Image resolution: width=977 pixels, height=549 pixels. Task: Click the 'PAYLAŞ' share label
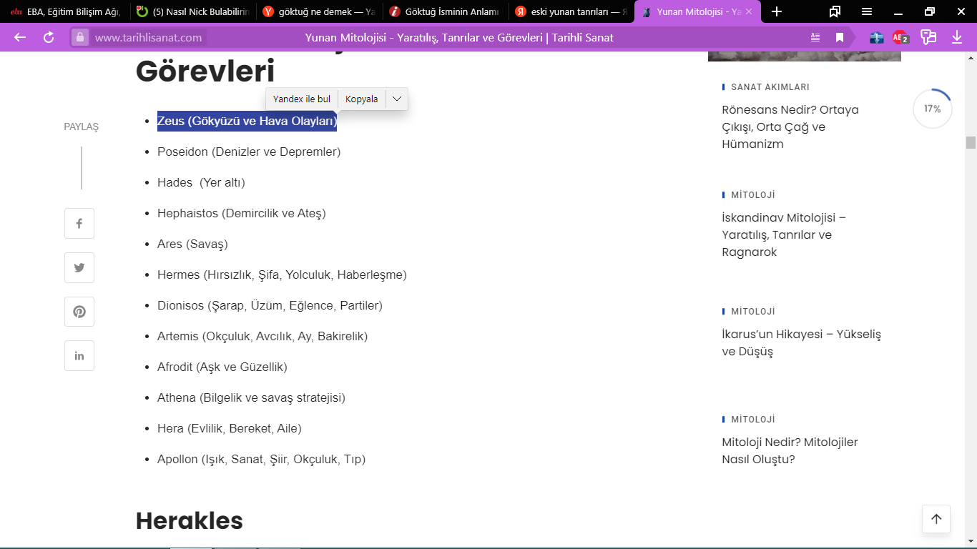pos(82,127)
